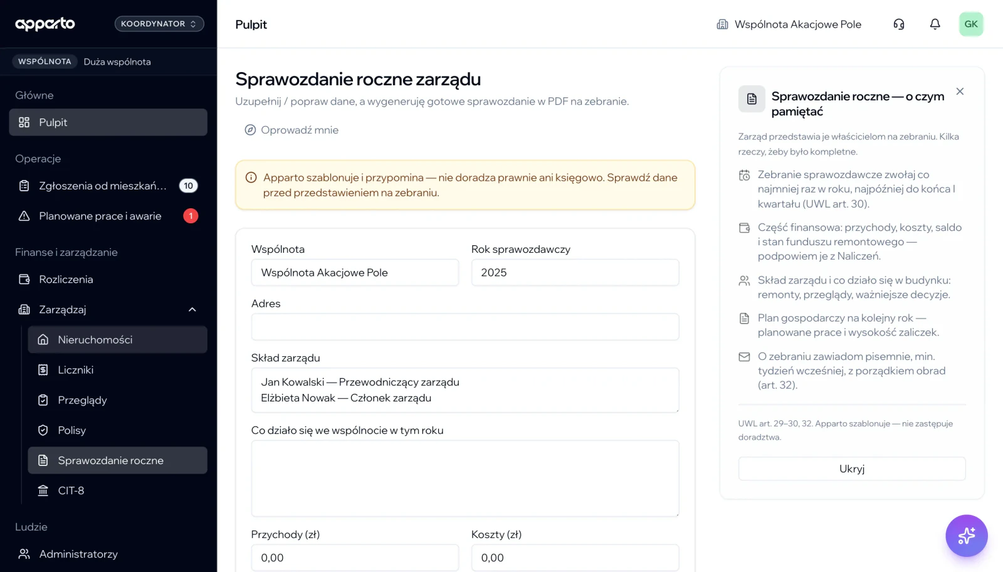1003x572 pixels.
Task: Open the CIT-8 item
Action: pyautogui.click(x=117, y=490)
